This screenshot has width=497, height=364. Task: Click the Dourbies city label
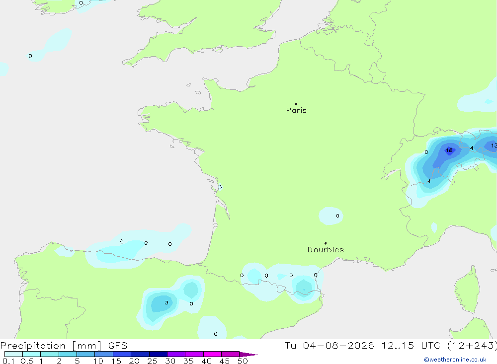click(326, 250)
